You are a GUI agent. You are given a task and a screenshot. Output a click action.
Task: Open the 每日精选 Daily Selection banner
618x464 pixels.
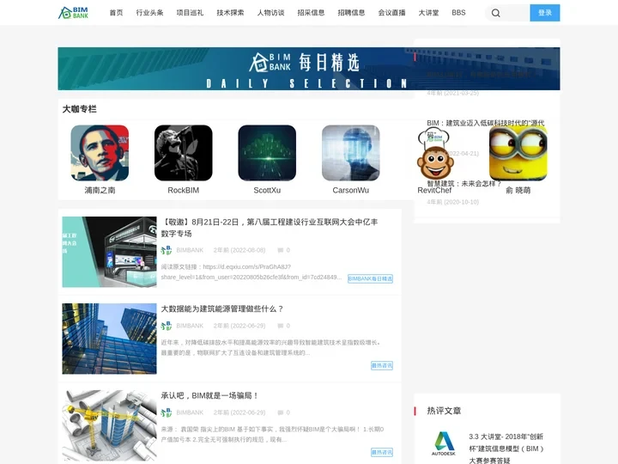tap(309, 69)
